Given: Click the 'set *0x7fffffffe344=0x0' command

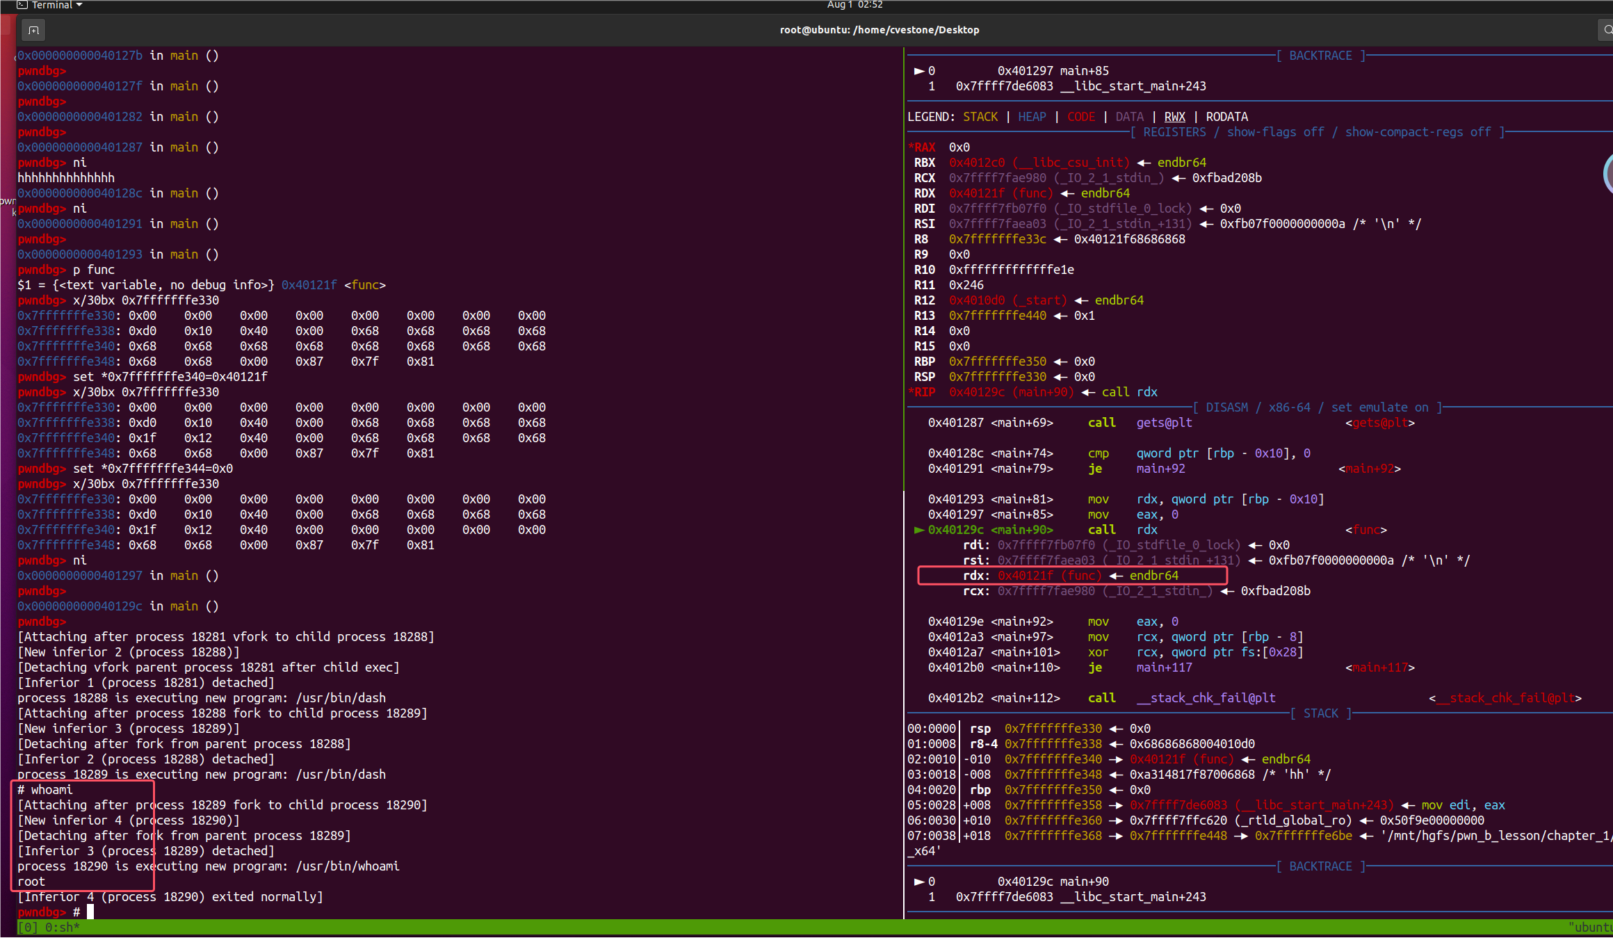Looking at the screenshot, I should point(125,469).
